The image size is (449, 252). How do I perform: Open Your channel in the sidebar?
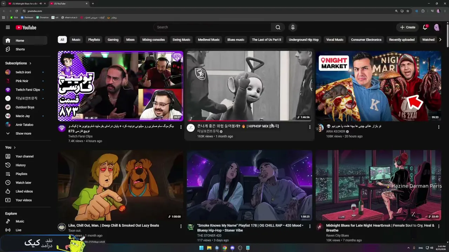click(25, 156)
